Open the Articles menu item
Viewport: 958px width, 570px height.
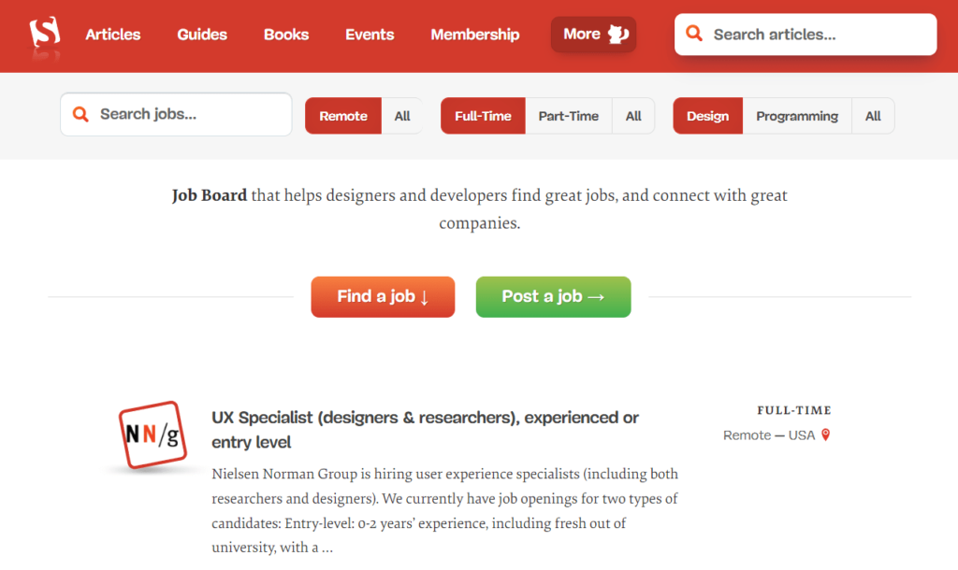pos(113,35)
